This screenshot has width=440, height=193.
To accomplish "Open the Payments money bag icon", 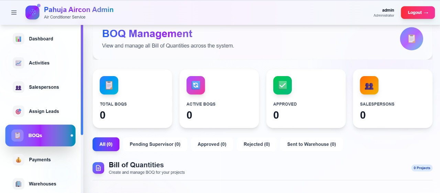I will pyautogui.click(x=19, y=160).
